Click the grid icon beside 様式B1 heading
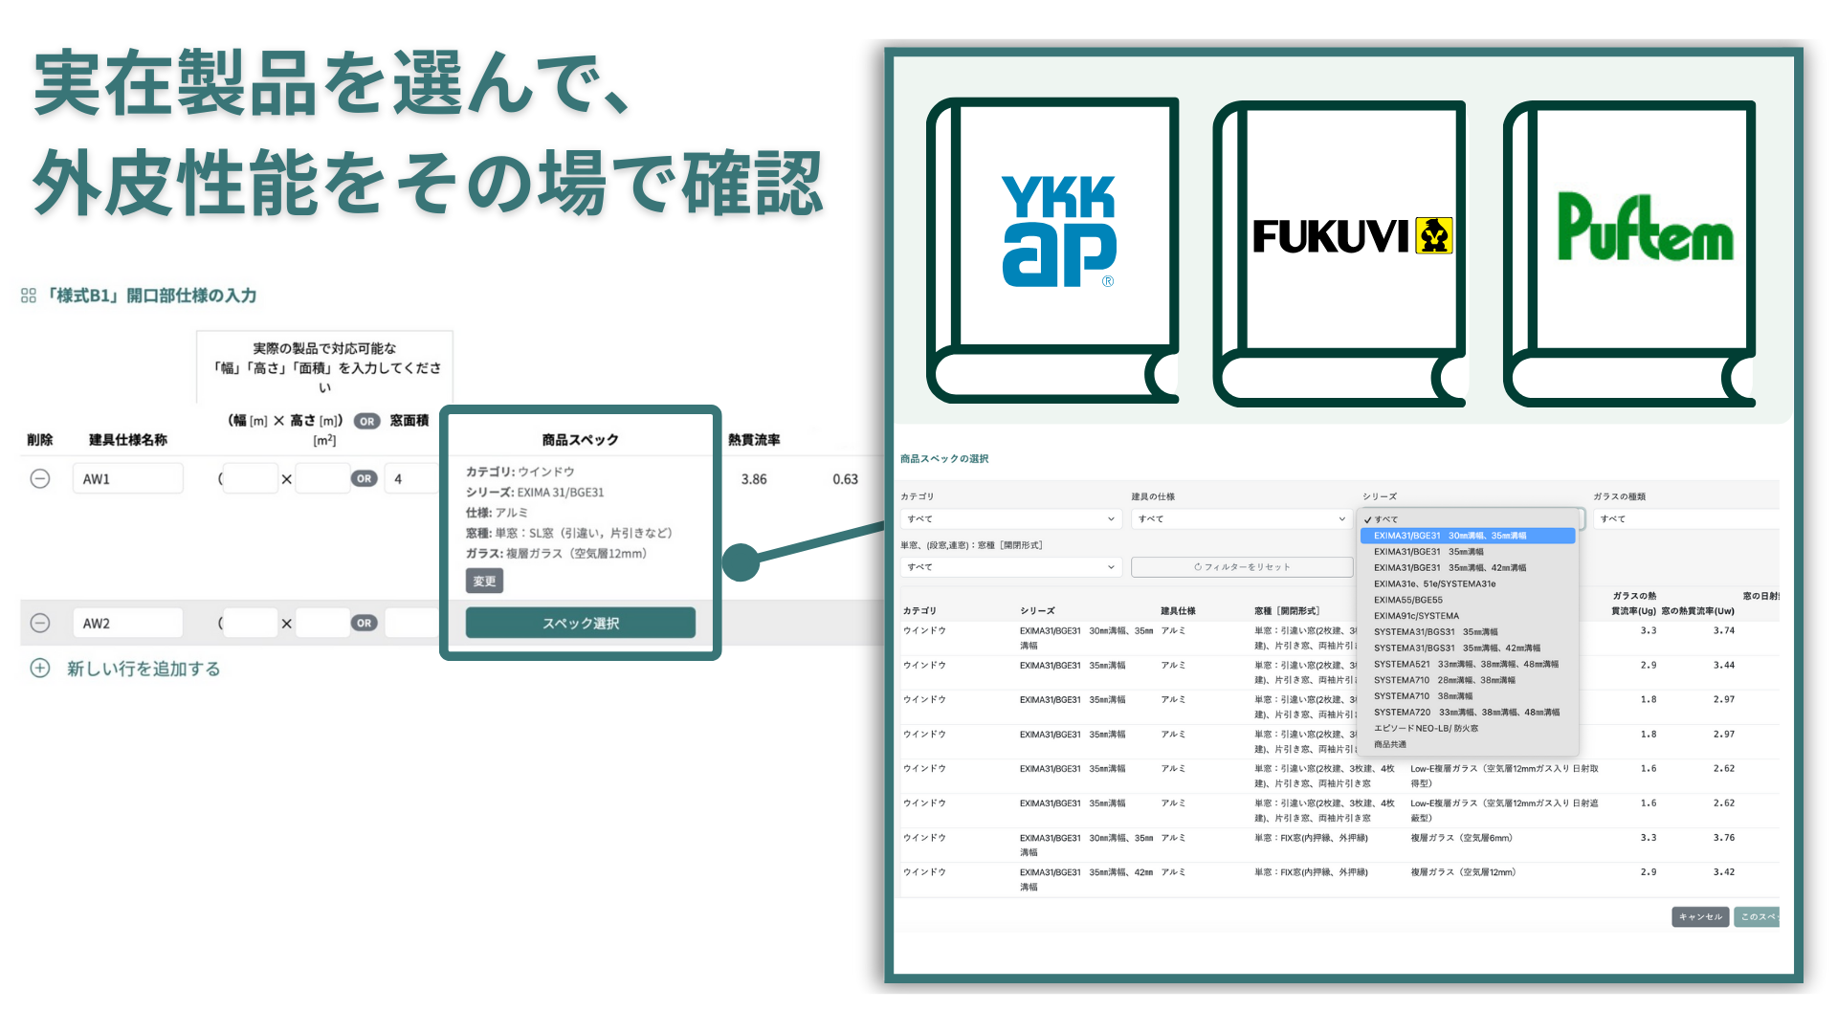 pyautogui.click(x=29, y=296)
